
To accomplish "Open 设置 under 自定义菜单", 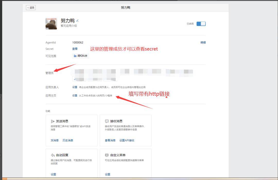I will pos(107,174).
